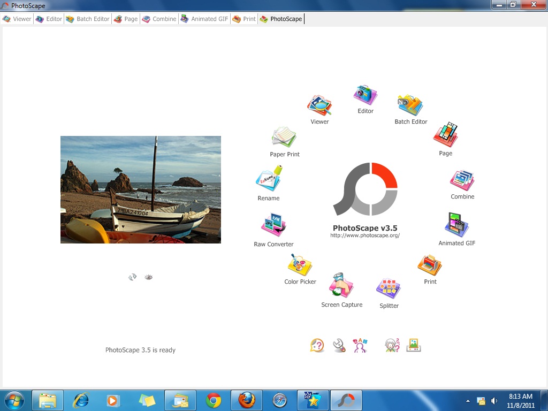Open the Windows Start menu
This screenshot has width=548, height=411.
(14, 400)
